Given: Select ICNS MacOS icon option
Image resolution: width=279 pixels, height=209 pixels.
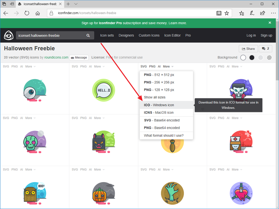Looking at the screenshot, I should pyautogui.click(x=166, y=113).
